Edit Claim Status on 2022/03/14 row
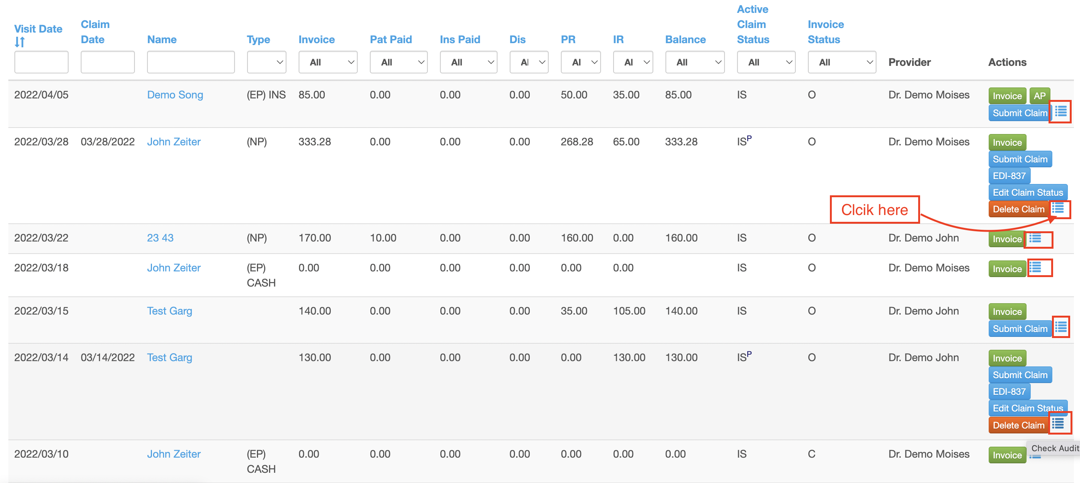The height and width of the screenshot is (483, 1080). pos(1028,408)
